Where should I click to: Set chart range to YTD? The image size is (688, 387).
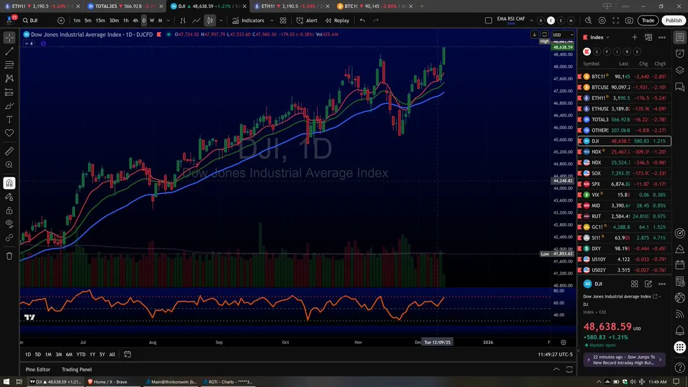click(81, 354)
